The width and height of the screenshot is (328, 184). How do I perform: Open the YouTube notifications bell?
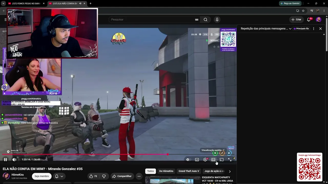click(x=309, y=19)
